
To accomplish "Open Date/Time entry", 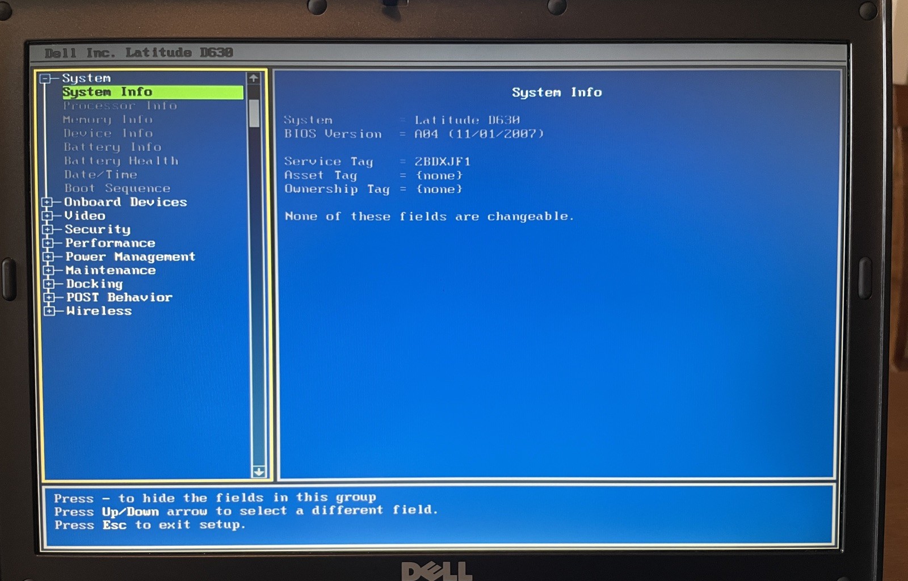I will [x=100, y=174].
